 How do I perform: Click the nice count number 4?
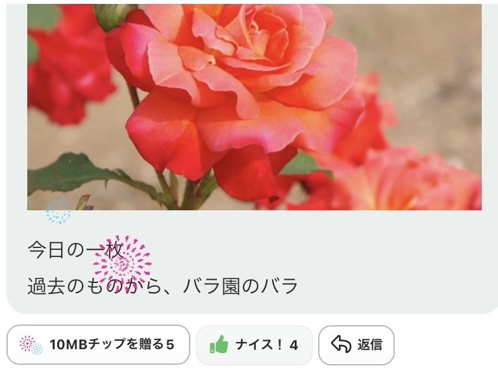pyautogui.click(x=293, y=345)
